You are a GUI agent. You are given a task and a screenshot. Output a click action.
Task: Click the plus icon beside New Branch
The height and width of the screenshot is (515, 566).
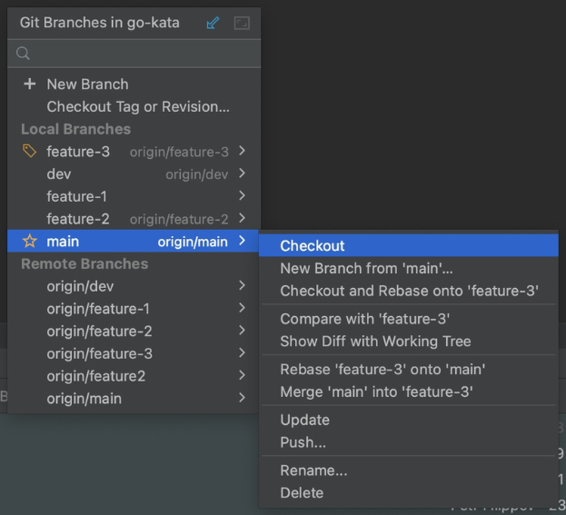click(29, 84)
